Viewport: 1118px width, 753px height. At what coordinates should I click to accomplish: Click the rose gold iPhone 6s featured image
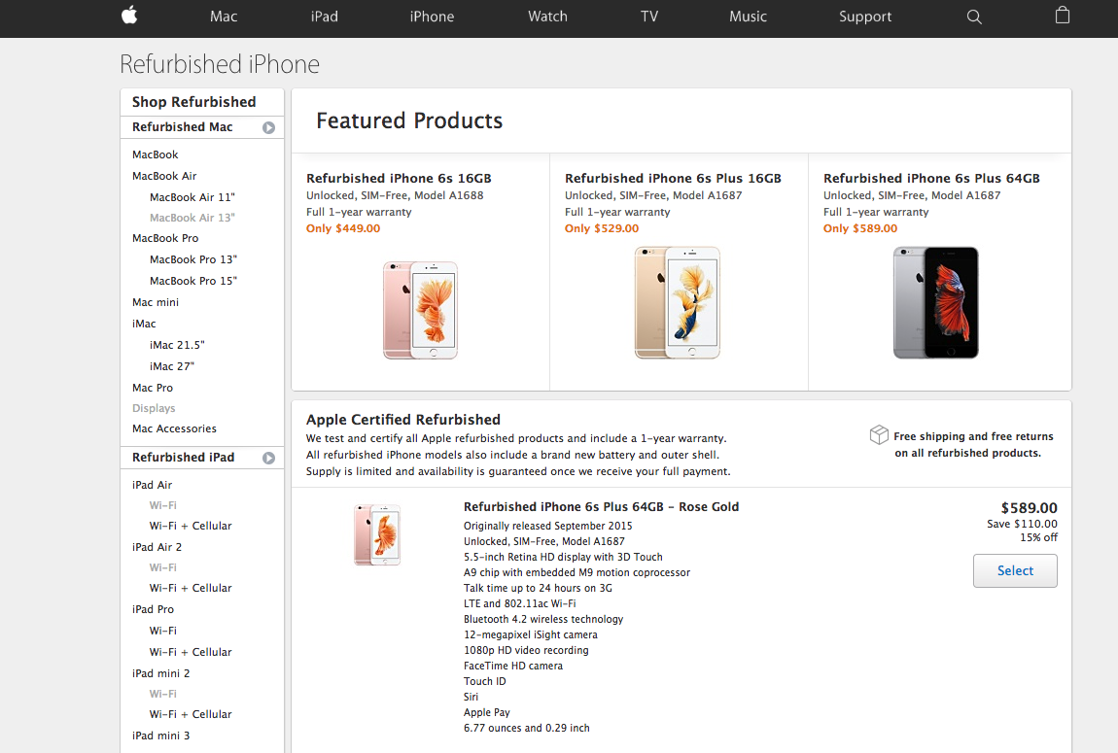(421, 310)
